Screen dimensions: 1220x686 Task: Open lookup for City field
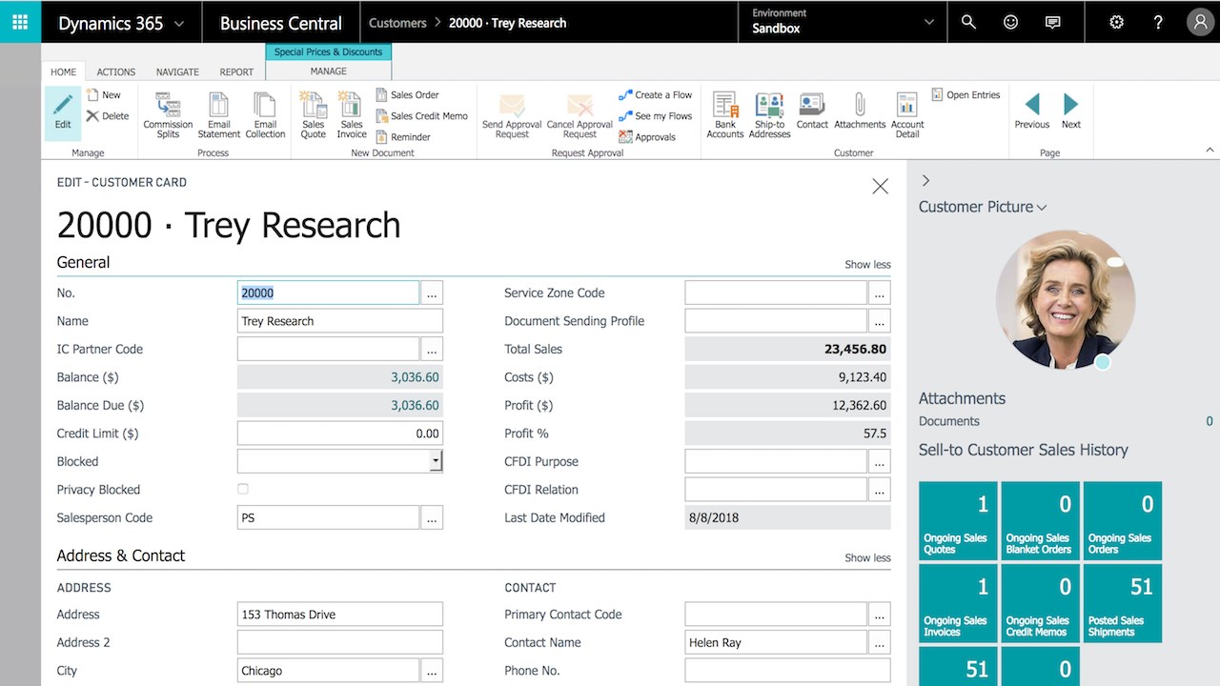[432, 670]
